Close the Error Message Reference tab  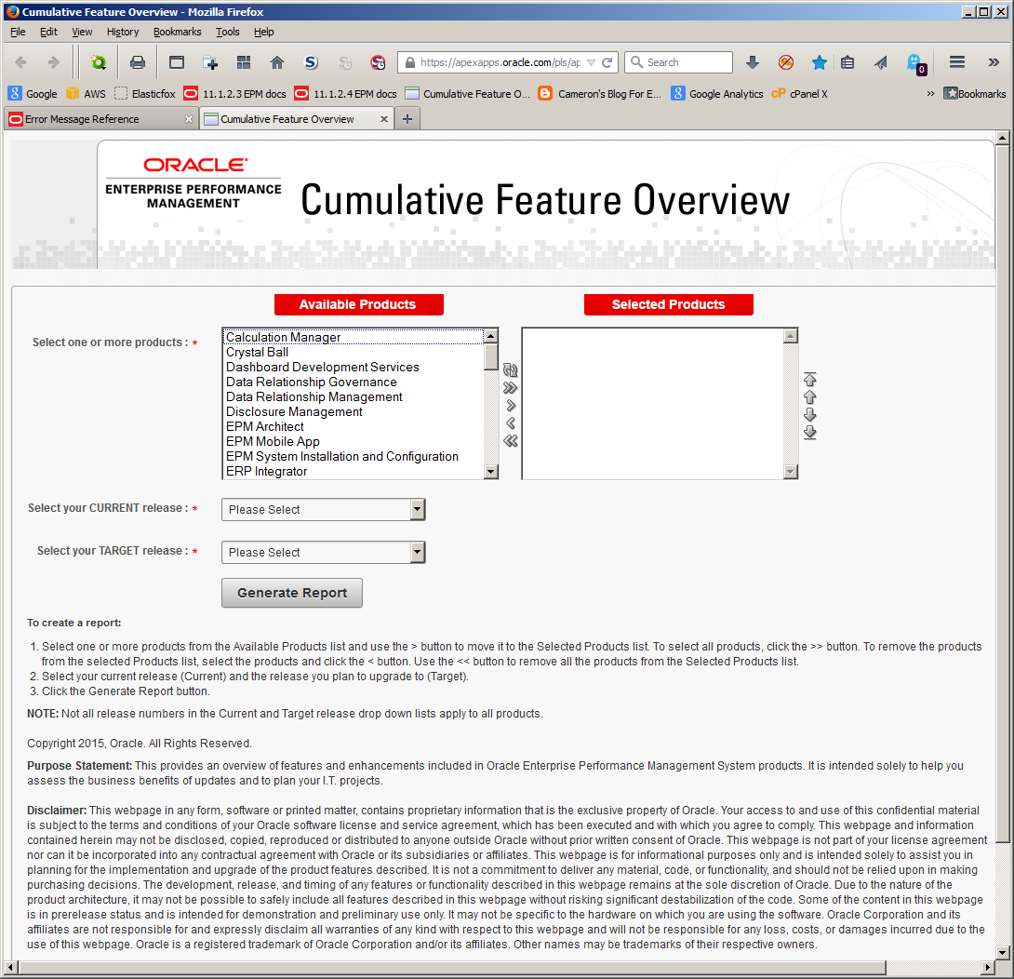pos(189,119)
